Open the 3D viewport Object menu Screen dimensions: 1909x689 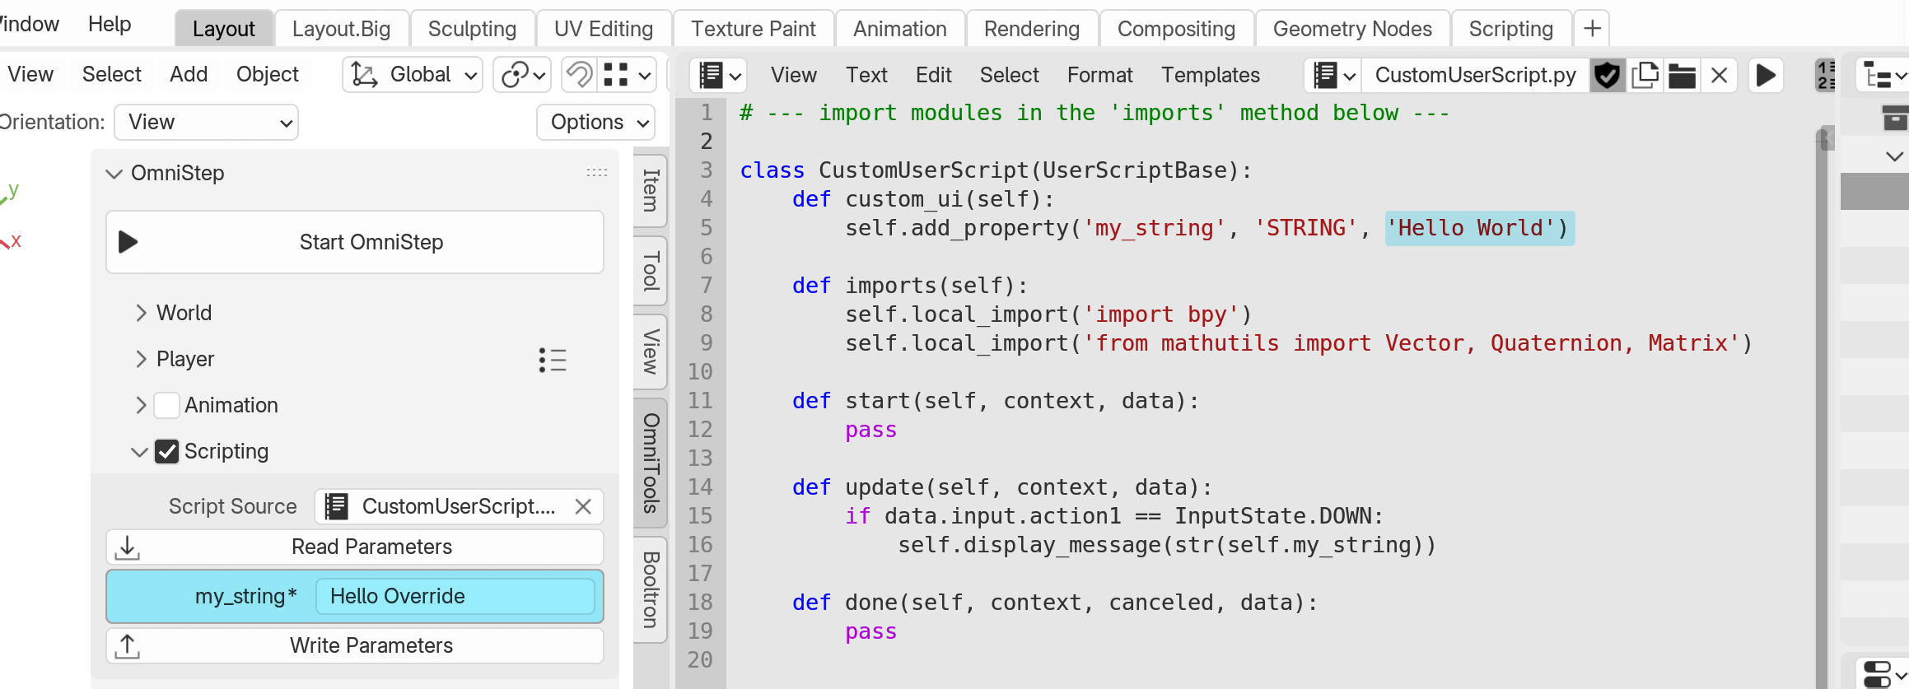point(267,74)
